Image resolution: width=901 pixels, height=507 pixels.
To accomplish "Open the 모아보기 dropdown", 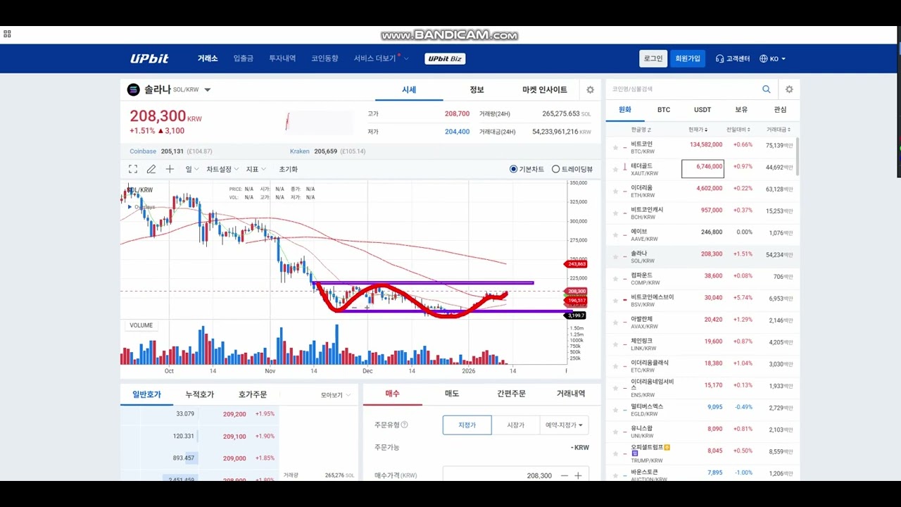I will [336, 395].
